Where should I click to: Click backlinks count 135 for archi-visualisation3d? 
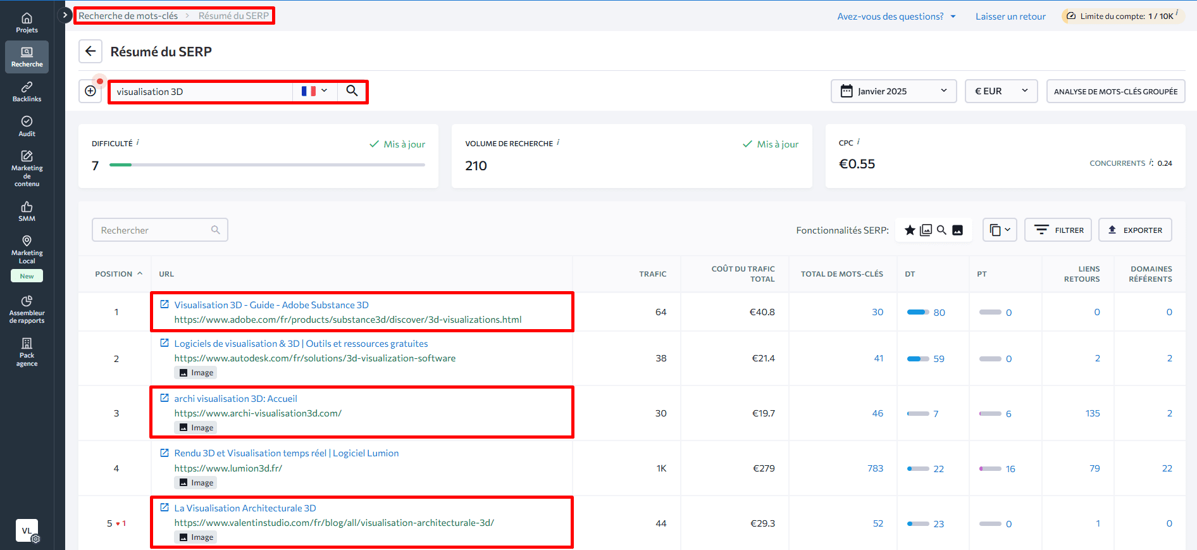click(1093, 413)
